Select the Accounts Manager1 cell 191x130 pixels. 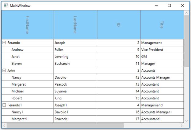pyautogui.click(x=162, y=112)
